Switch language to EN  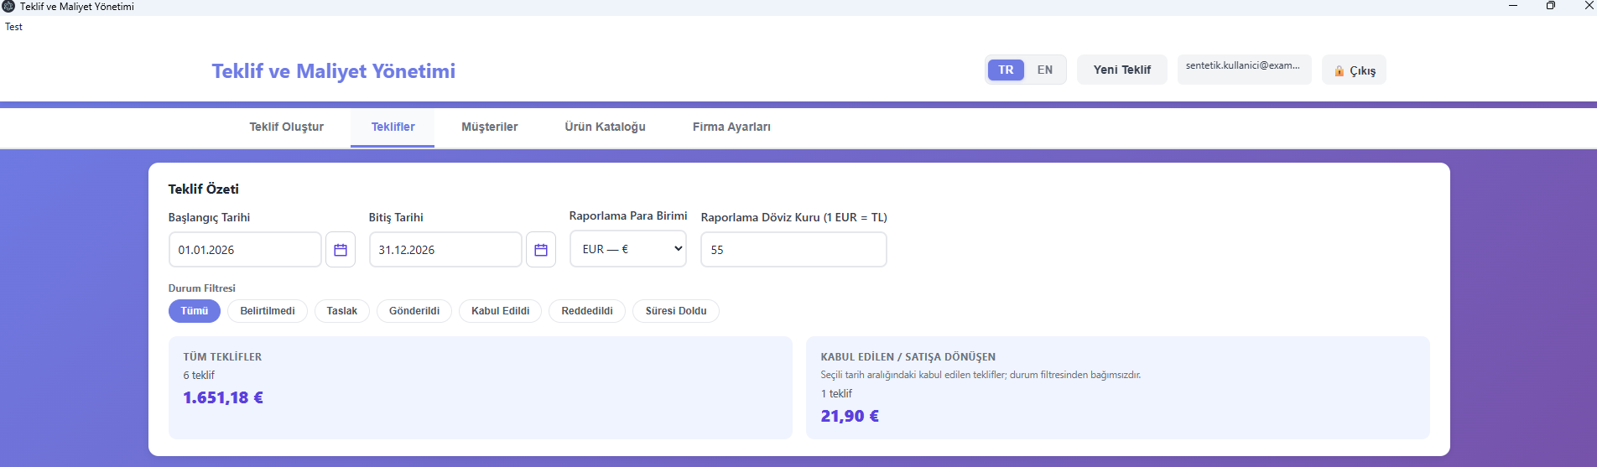1044,70
